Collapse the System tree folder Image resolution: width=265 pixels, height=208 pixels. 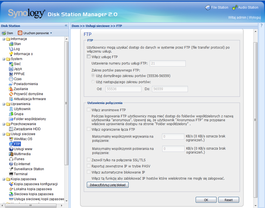coord(4,59)
